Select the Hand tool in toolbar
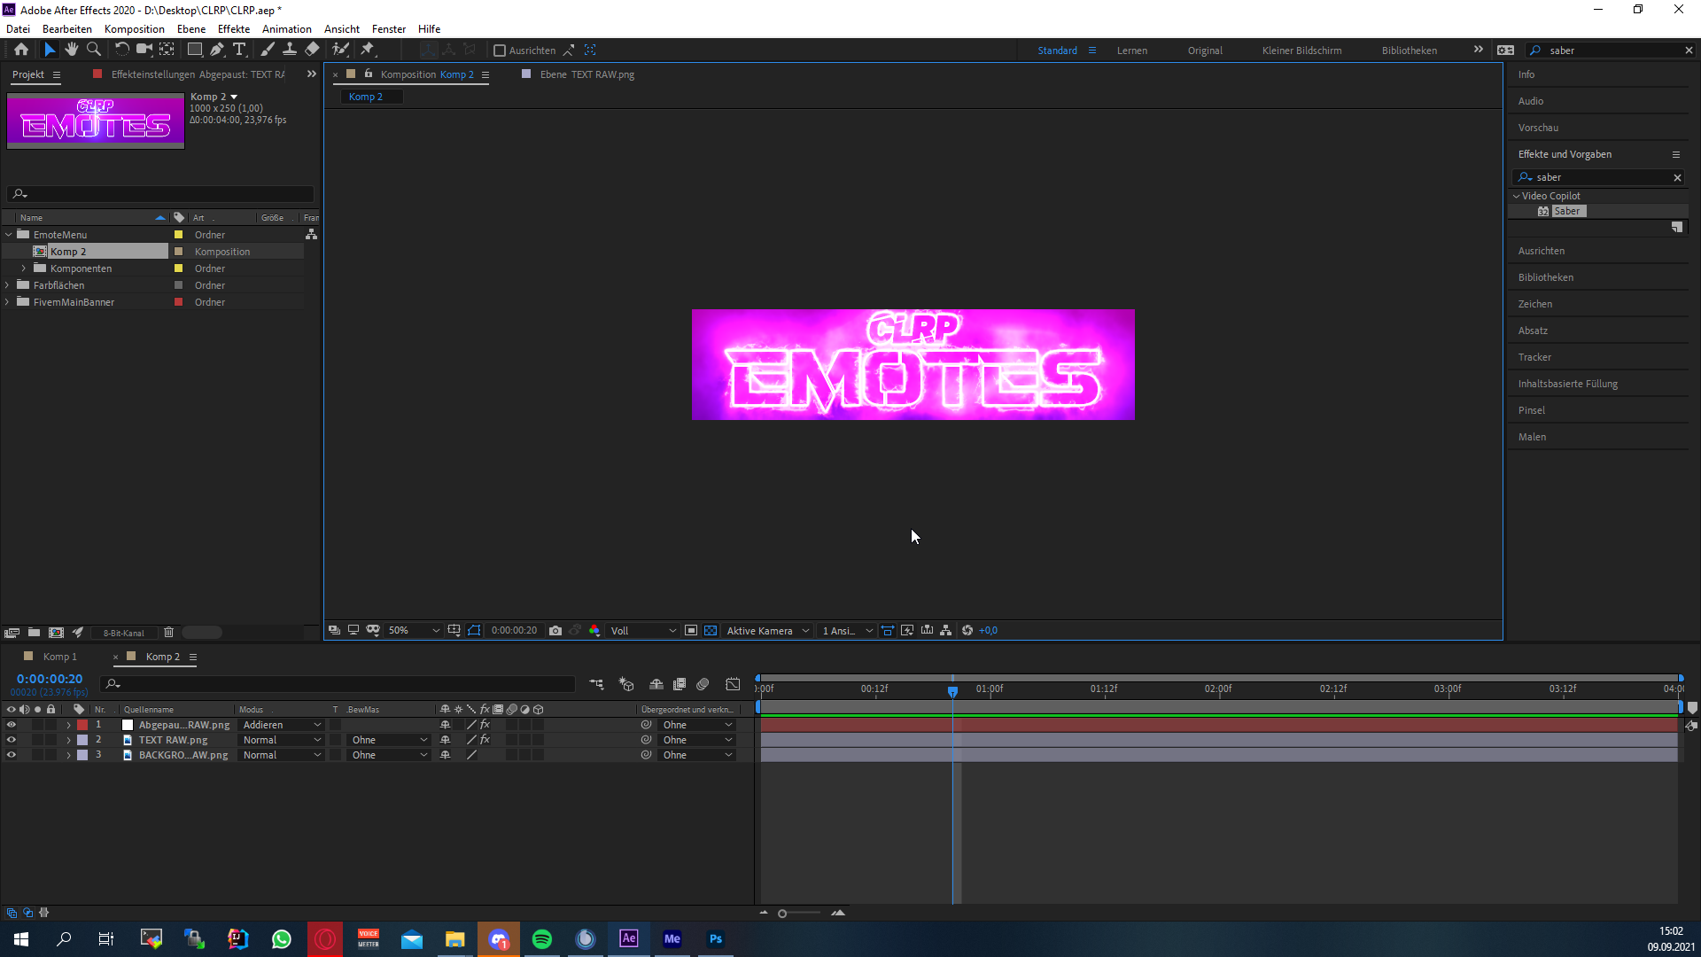This screenshot has width=1701, height=957. pos(72,50)
